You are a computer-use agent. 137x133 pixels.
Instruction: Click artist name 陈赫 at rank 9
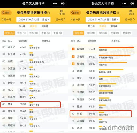pos(79,107)
